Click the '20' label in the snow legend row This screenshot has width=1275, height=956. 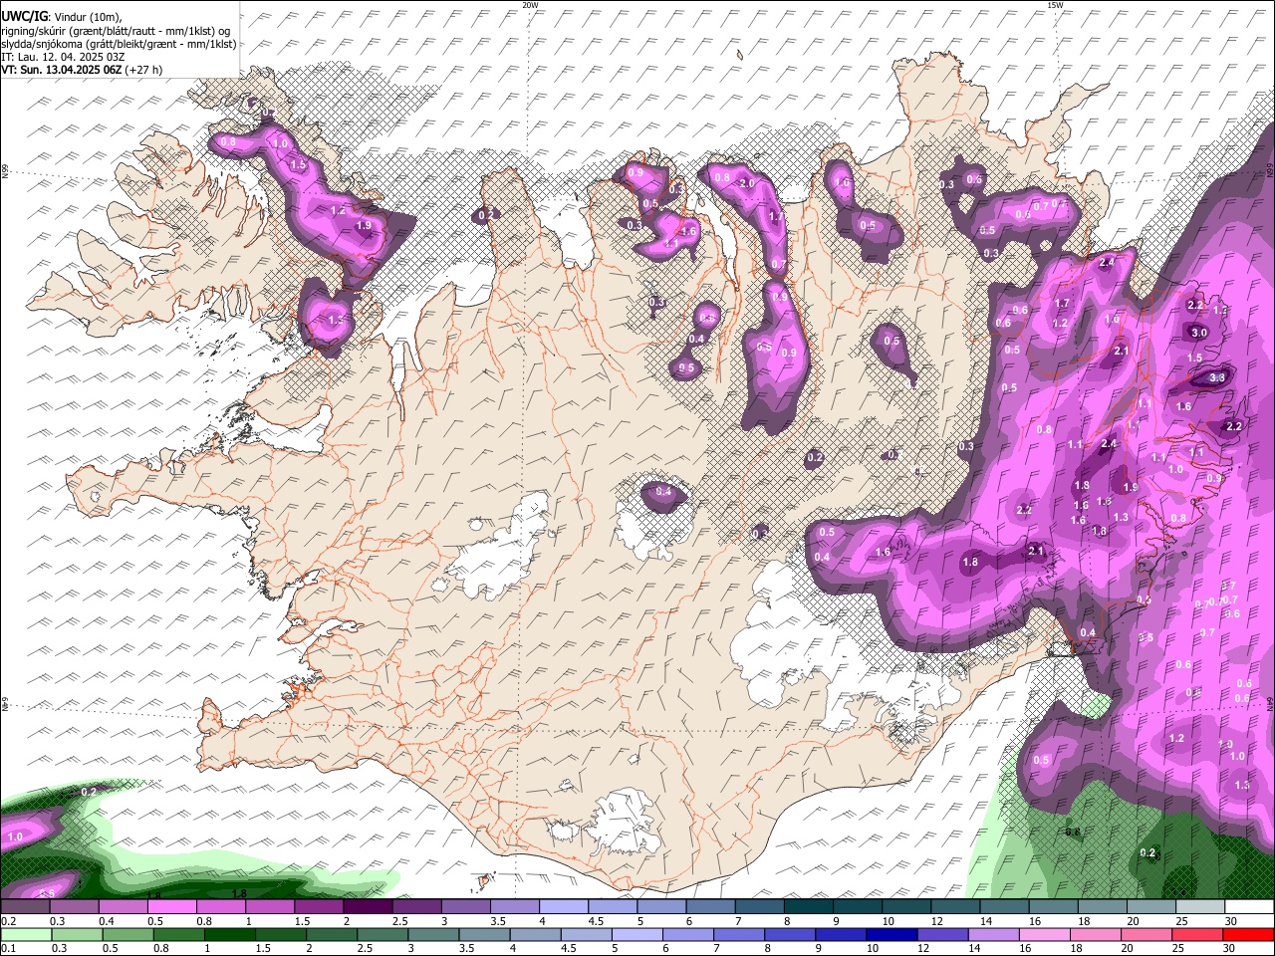click(x=1134, y=922)
